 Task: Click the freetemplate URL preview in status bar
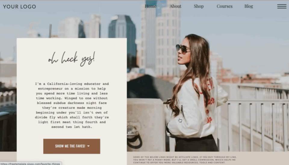tap(30, 163)
